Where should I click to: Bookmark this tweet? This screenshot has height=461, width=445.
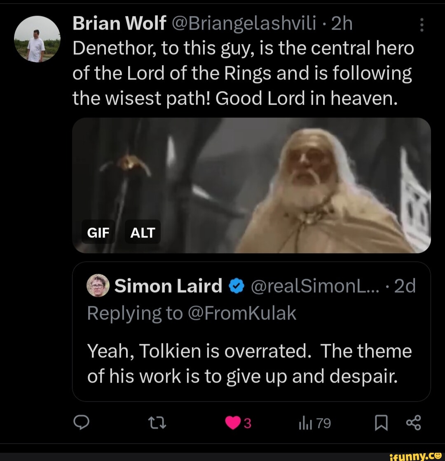382,423
